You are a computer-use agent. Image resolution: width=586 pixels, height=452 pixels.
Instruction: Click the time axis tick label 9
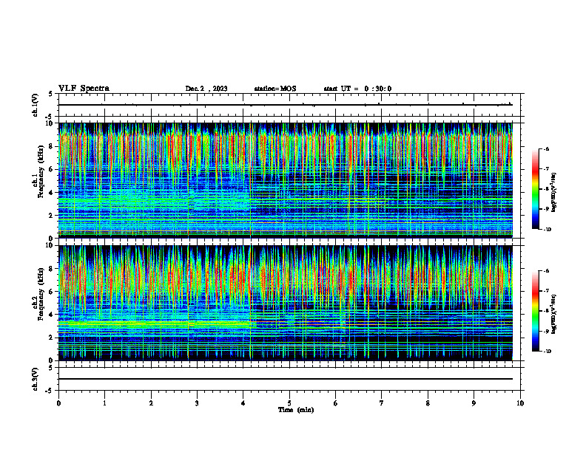coord(474,403)
